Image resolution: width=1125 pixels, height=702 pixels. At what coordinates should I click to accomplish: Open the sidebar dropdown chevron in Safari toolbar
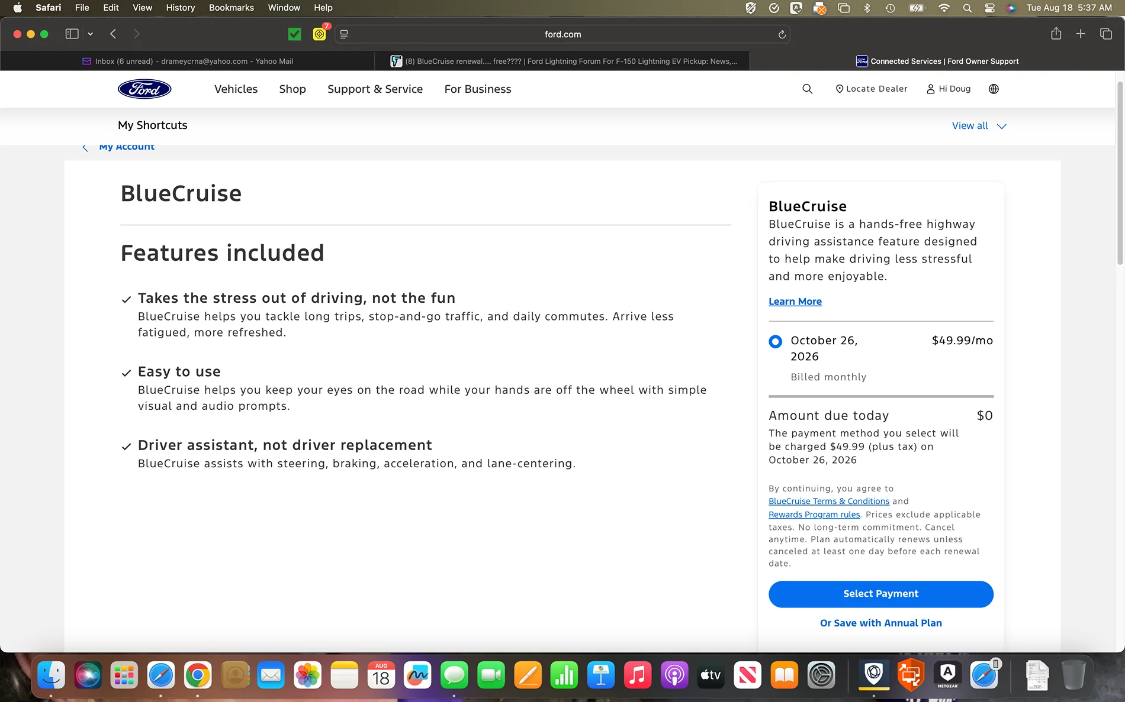coord(90,34)
